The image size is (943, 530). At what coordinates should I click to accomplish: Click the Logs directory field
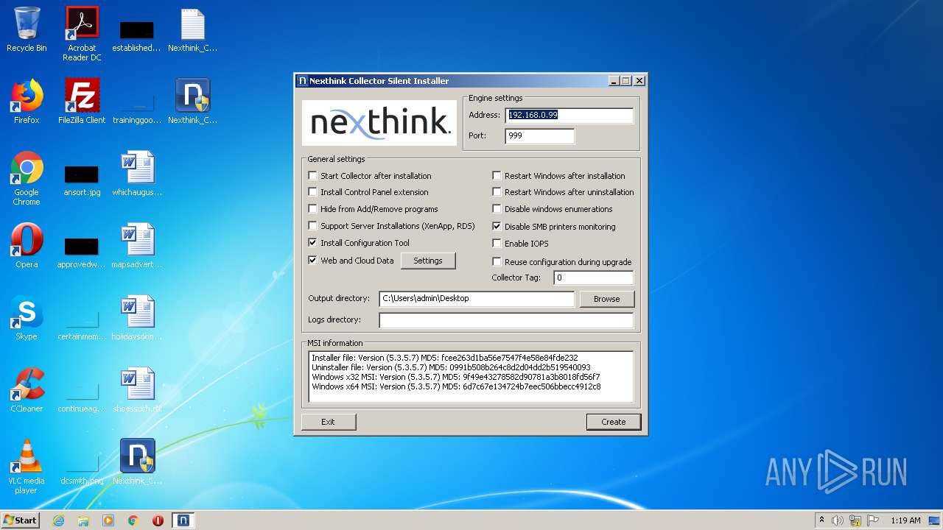506,319
